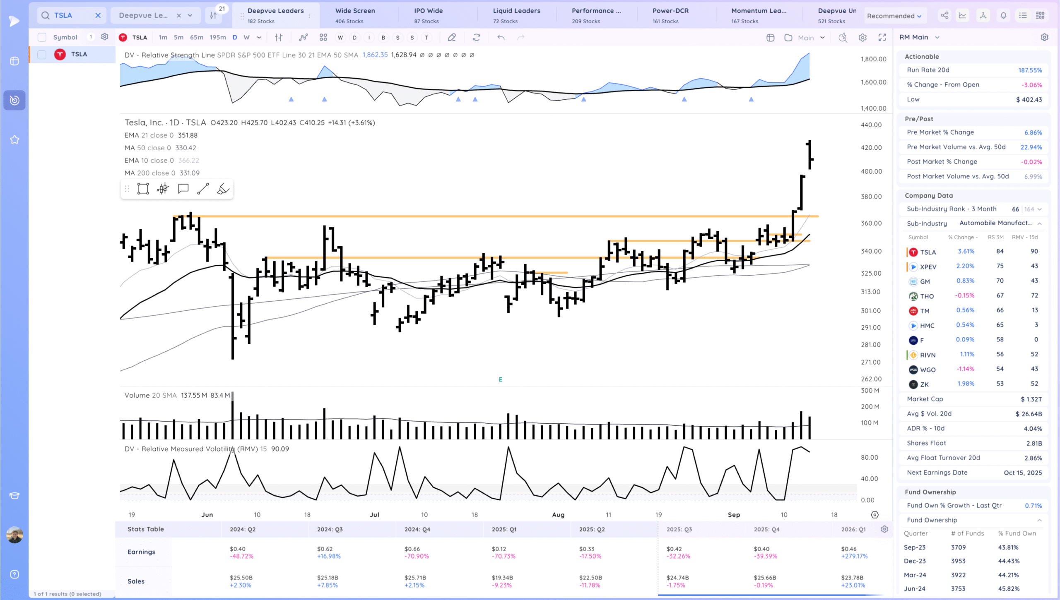Image resolution: width=1060 pixels, height=600 pixels.
Task: Check the TSLA row checkbox
Action: 42,54
